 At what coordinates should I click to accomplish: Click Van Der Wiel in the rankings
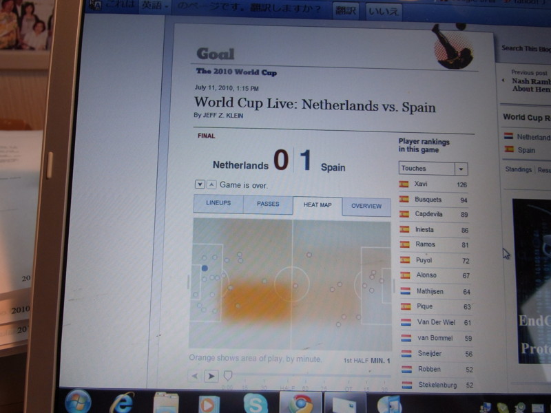click(x=436, y=322)
